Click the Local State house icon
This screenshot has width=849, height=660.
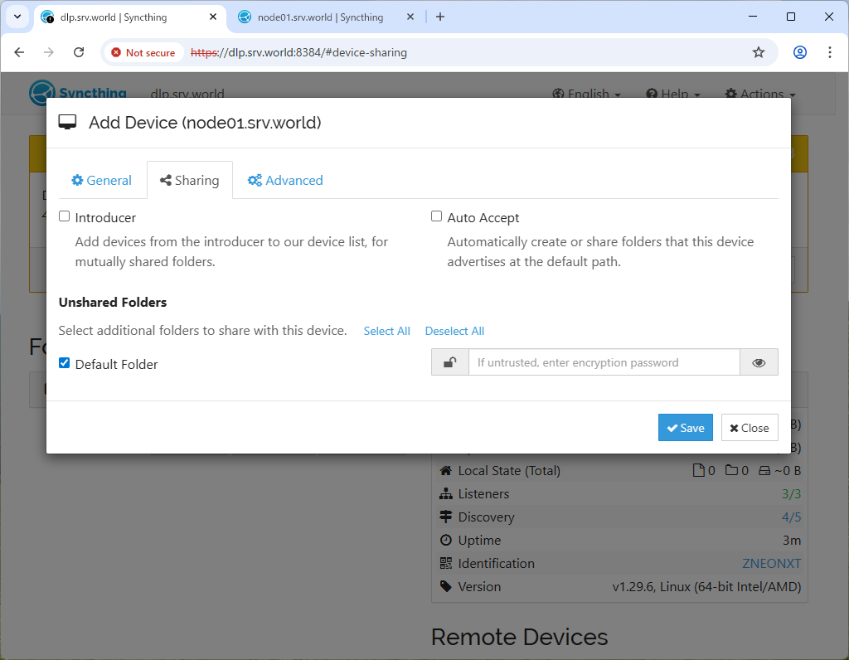445,470
